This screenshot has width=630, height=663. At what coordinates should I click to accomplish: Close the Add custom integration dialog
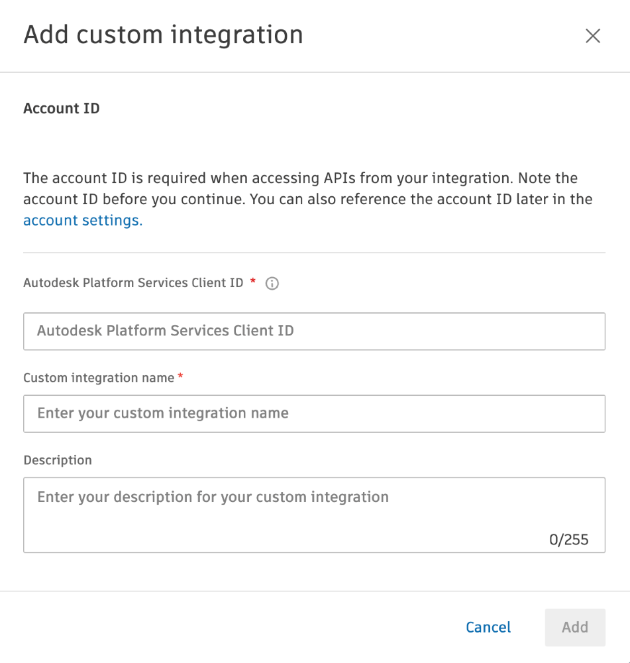(x=593, y=36)
